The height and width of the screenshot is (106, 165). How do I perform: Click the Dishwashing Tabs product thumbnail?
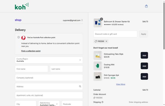click(98, 55)
